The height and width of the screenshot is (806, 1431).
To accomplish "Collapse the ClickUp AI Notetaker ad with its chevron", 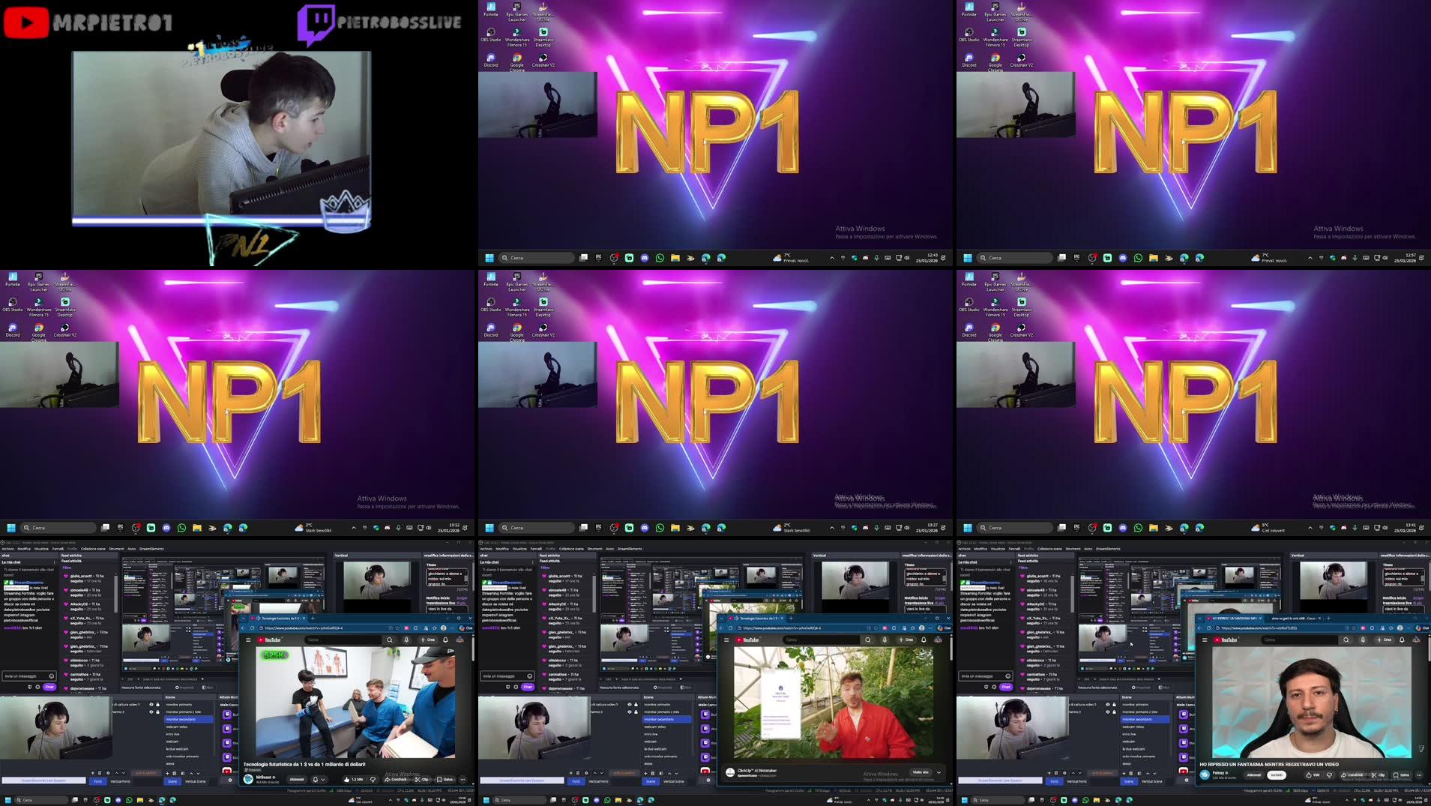I will click(x=939, y=772).
